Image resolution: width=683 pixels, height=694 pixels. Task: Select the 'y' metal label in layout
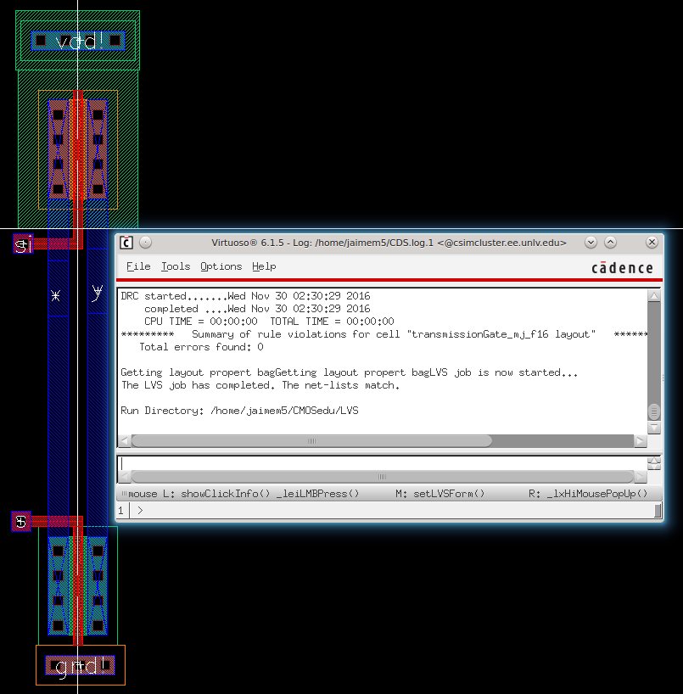(x=98, y=293)
